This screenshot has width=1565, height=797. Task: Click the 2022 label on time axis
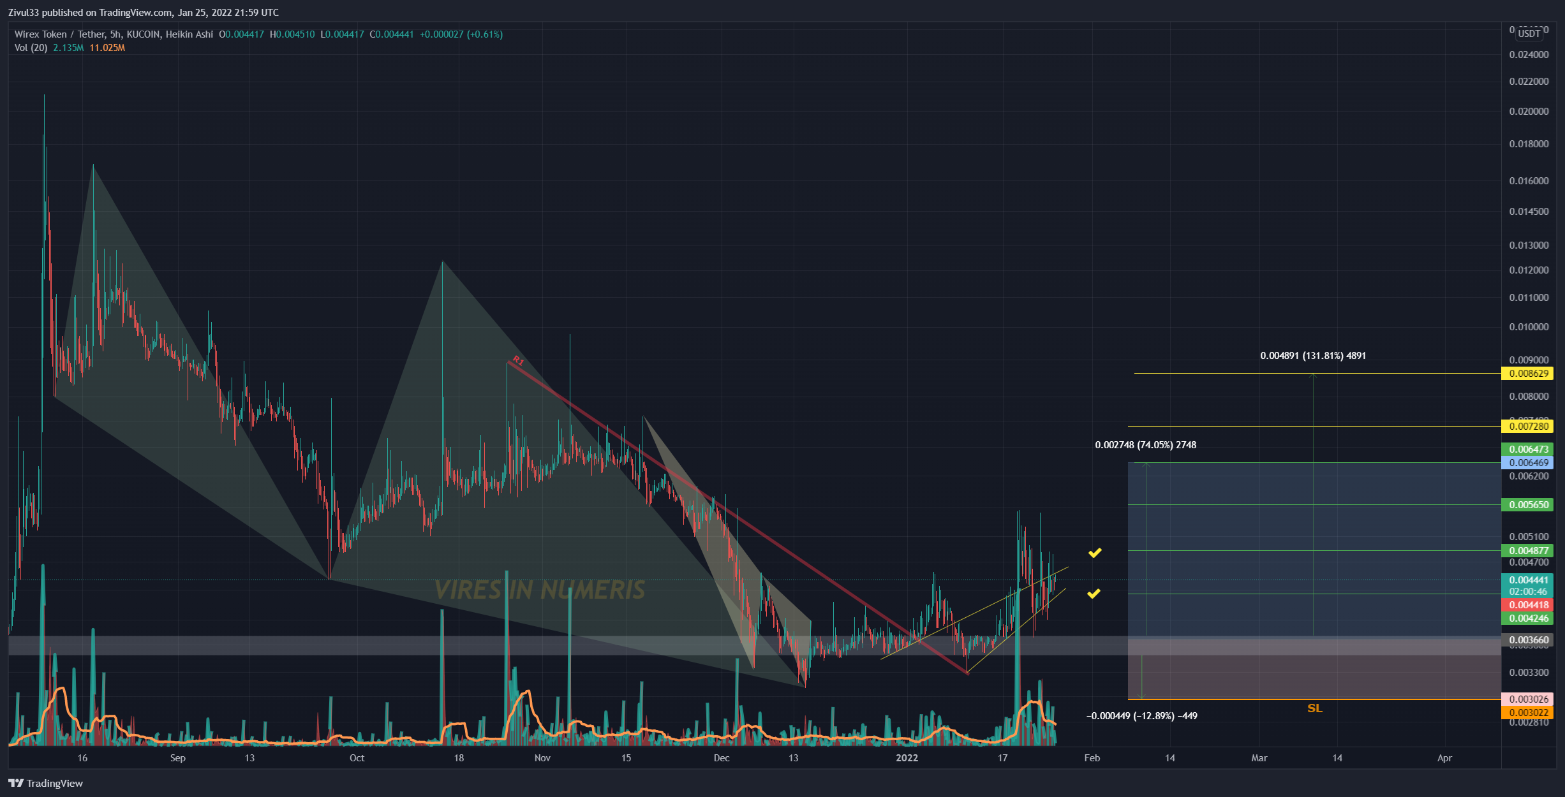[x=907, y=758]
